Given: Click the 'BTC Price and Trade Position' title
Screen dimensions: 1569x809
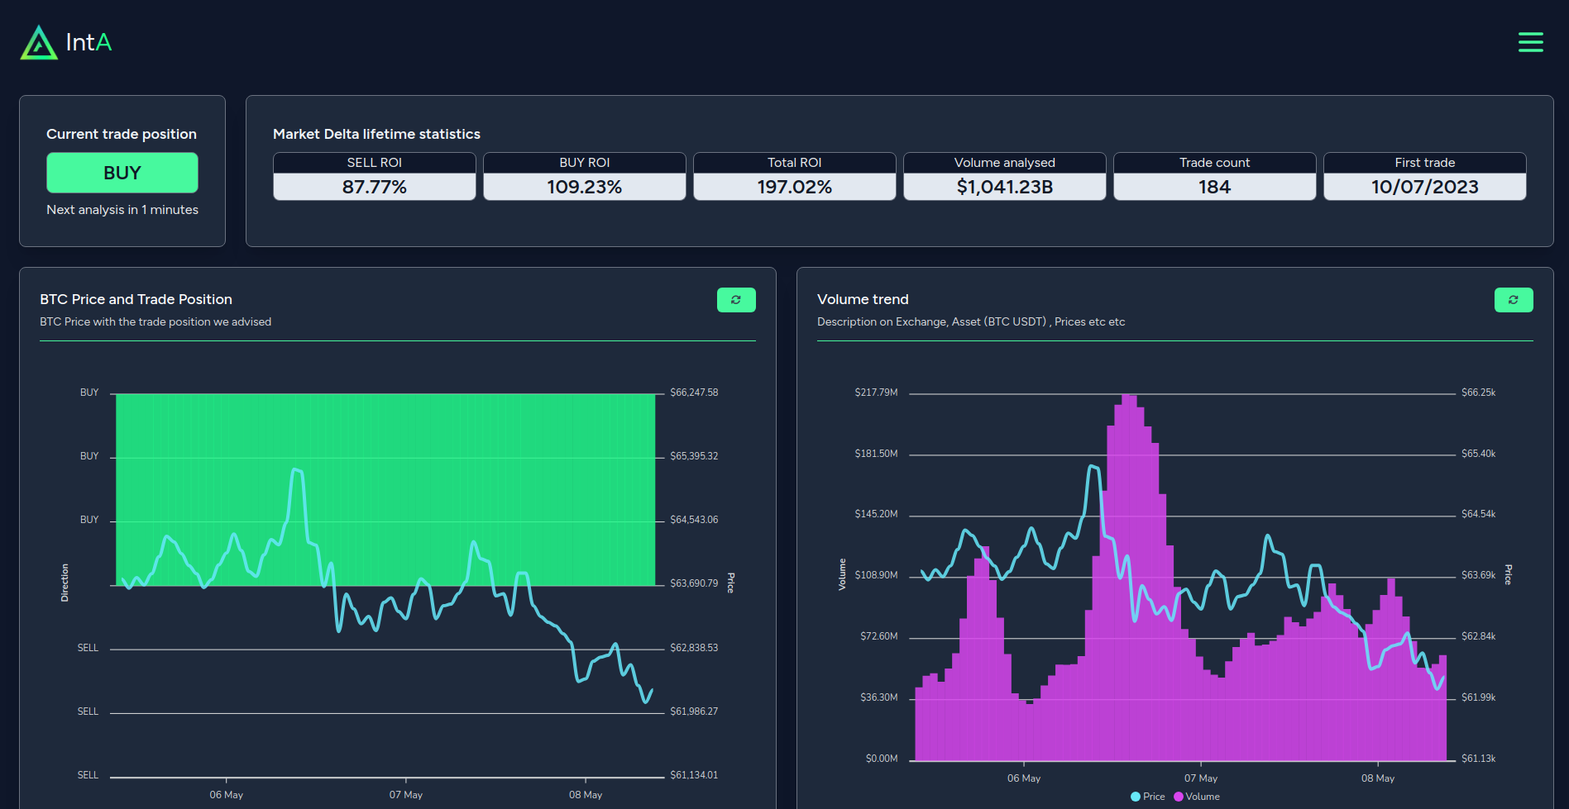Looking at the screenshot, I should [136, 299].
